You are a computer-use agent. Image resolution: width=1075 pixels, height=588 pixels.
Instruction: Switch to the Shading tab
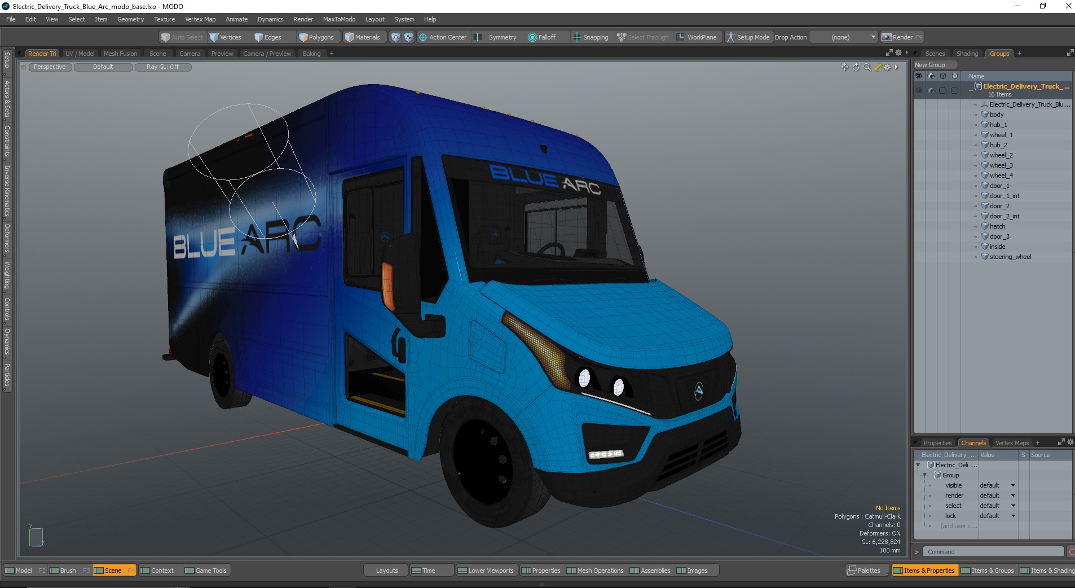point(967,54)
